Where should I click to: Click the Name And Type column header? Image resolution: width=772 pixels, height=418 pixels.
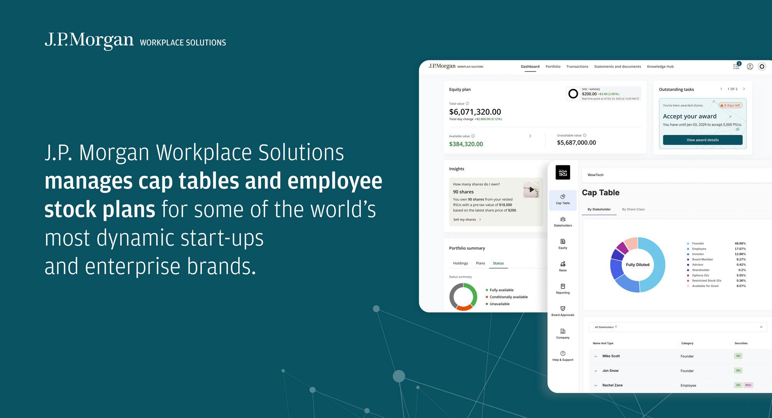[x=603, y=343]
